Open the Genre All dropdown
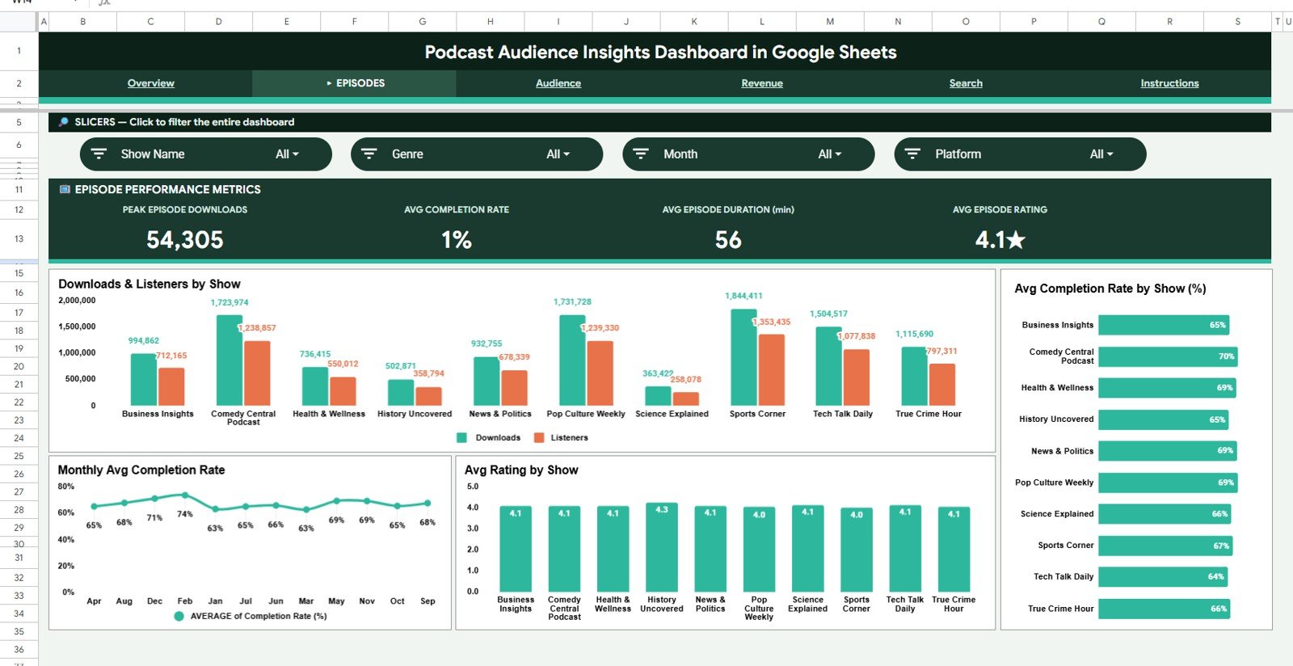This screenshot has width=1293, height=666. click(x=558, y=154)
